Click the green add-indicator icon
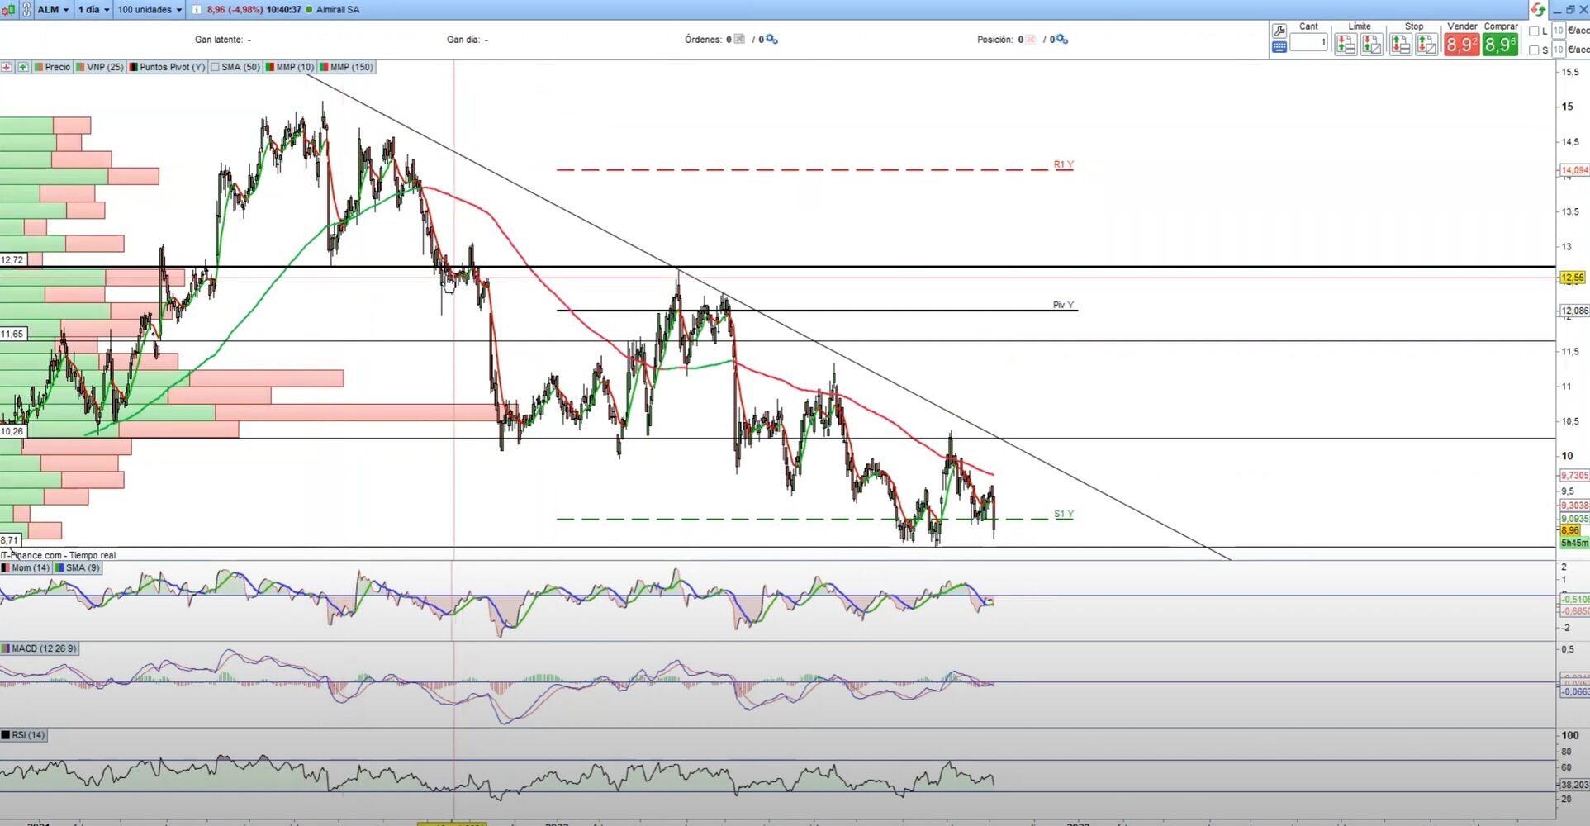This screenshot has width=1590, height=826. click(22, 67)
